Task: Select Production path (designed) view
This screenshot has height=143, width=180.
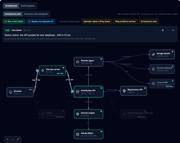Action: [x=36, y=14]
